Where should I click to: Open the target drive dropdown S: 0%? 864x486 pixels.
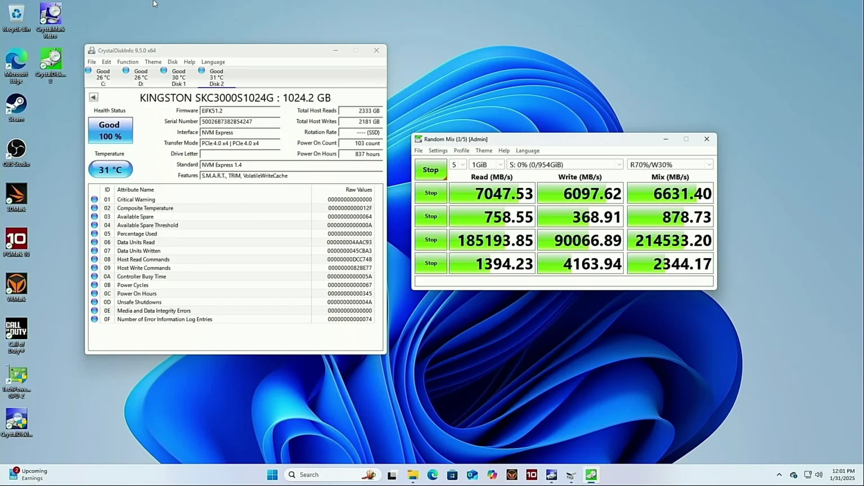(x=565, y=165)
